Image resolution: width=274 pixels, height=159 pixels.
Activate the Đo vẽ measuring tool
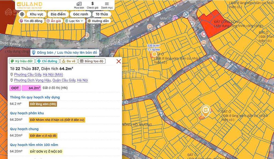(69, 61)
